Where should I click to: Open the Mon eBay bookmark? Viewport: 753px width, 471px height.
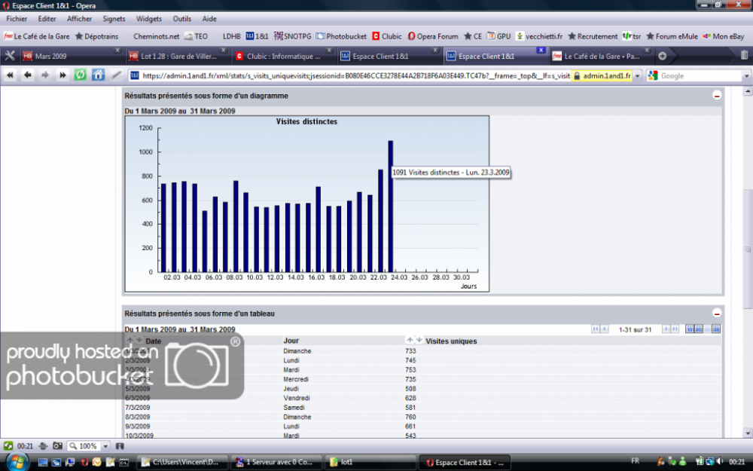[x=724, y=36]
